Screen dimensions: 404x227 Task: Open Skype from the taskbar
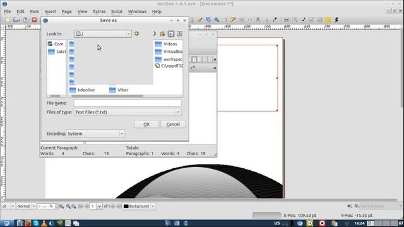click(x=36, y=223)
